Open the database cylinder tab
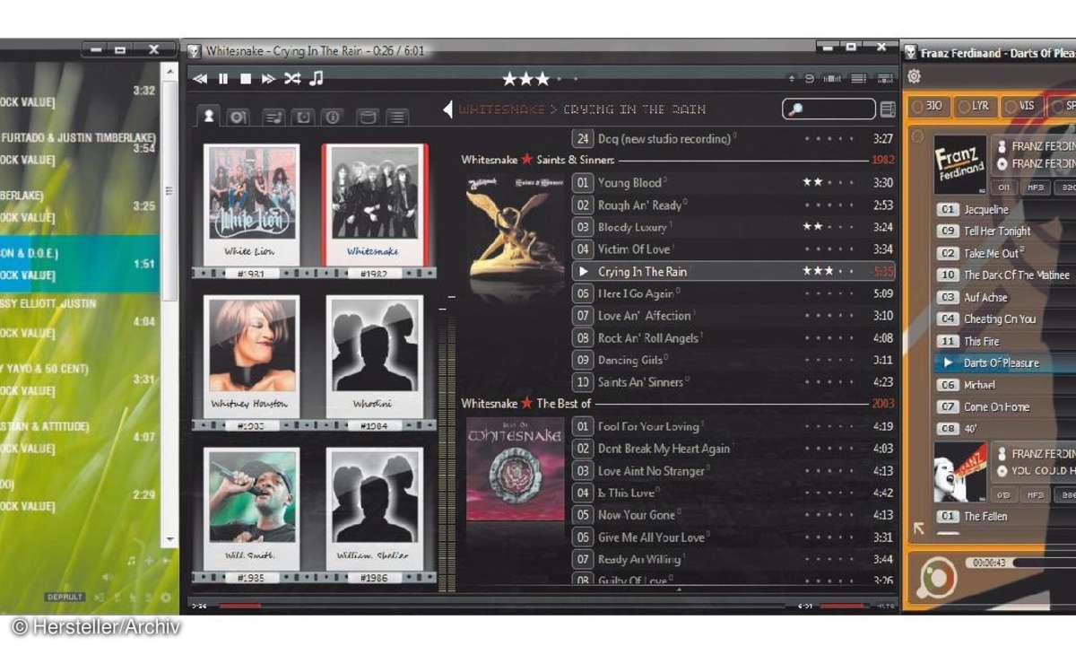This screenshot has height=646, width=1076. coord(367,117)
